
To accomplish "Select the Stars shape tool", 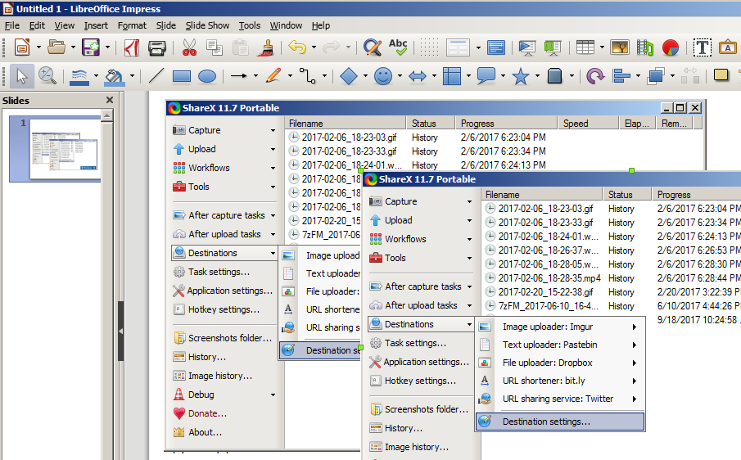I will (x=520, y=76).
